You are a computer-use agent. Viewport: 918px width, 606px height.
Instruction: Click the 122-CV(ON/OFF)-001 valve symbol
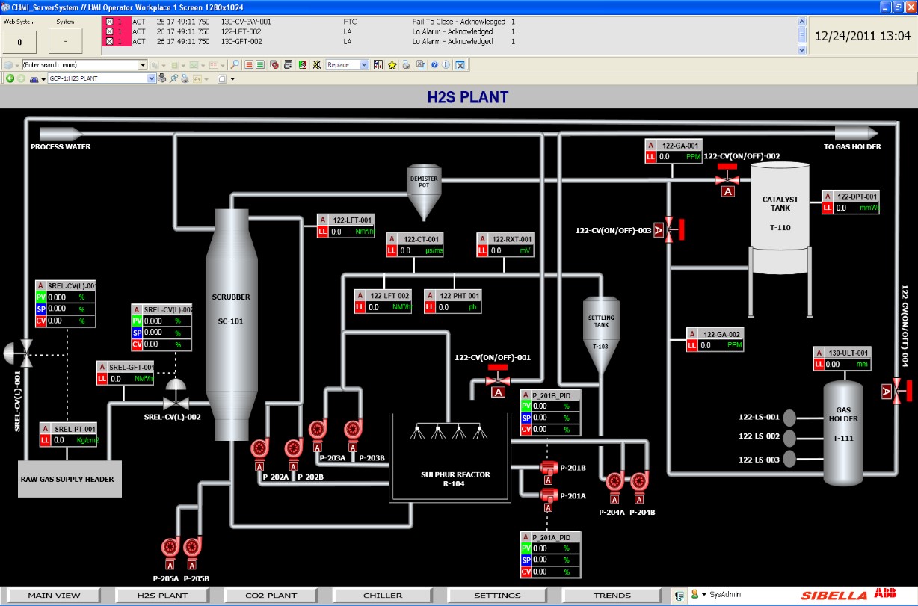(x=496, y=381)
